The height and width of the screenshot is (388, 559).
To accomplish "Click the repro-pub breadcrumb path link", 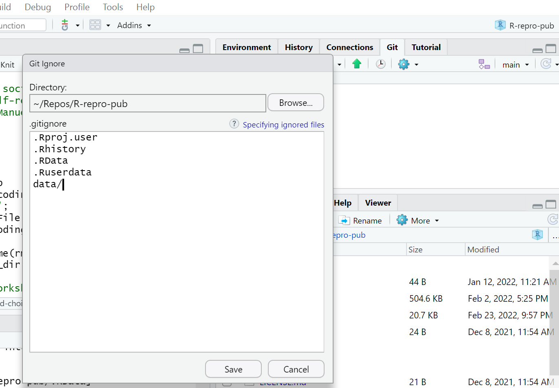I will click(x=349, y=235).
